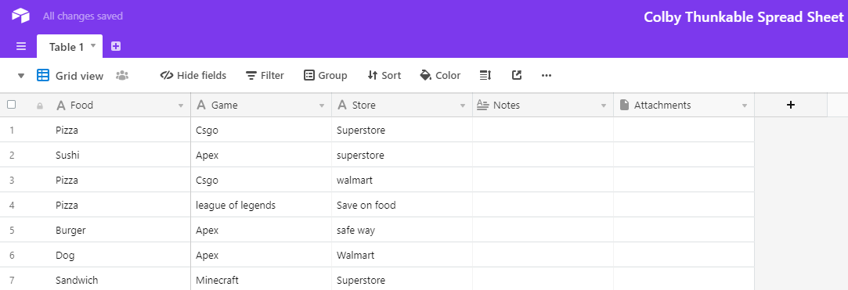Screen dimensions: 848x290
Task: Open the Filter menu
Action: point(265,75)
